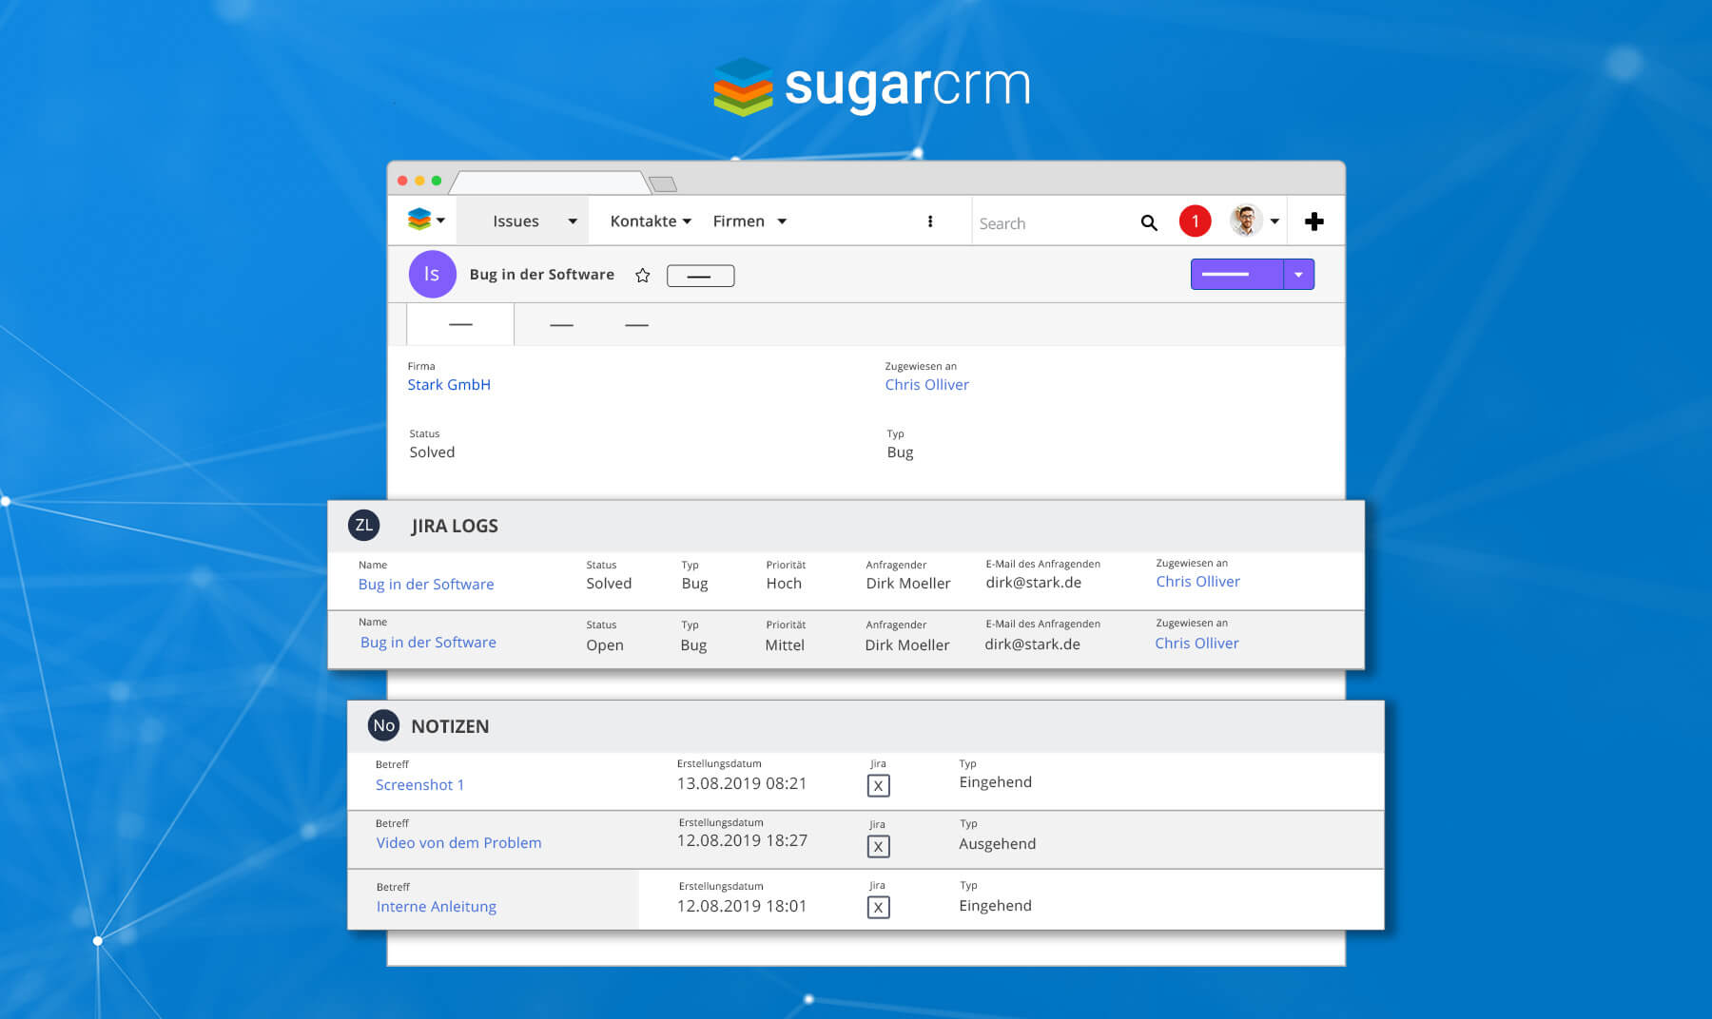Viewport: 1712px width, 1019px height.
Task: Click the ZL Jira Logs badge icon
Action: [x=364, y=525]
